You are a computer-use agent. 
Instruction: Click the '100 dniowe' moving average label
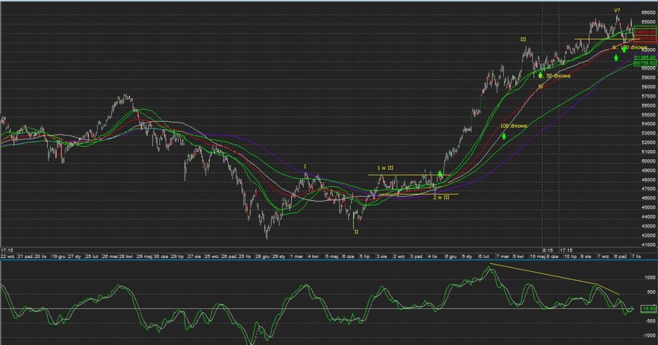pos(514,126)
